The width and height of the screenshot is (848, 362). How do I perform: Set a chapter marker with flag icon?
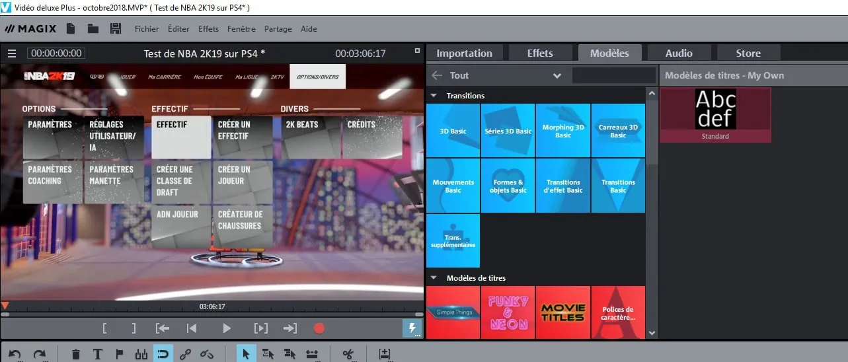120,354
